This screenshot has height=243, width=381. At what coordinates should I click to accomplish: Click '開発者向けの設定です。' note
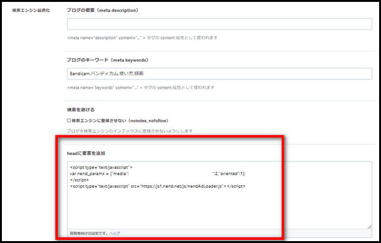[x=89, y=233]
